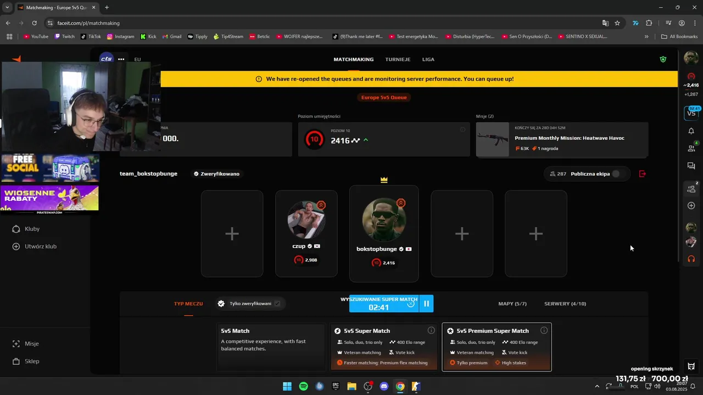Open Epic Games launcher from taskbar

coord(336,386)
